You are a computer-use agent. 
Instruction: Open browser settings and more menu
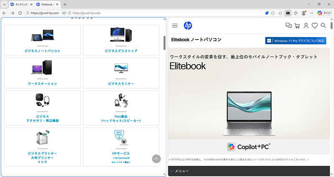coord(311,13)
